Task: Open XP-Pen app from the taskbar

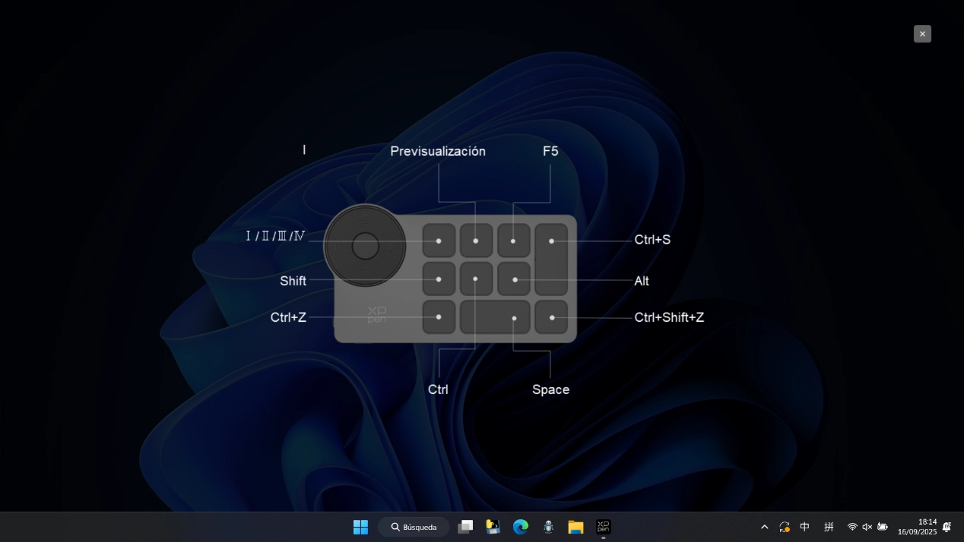Action: (x=603, y=527)
